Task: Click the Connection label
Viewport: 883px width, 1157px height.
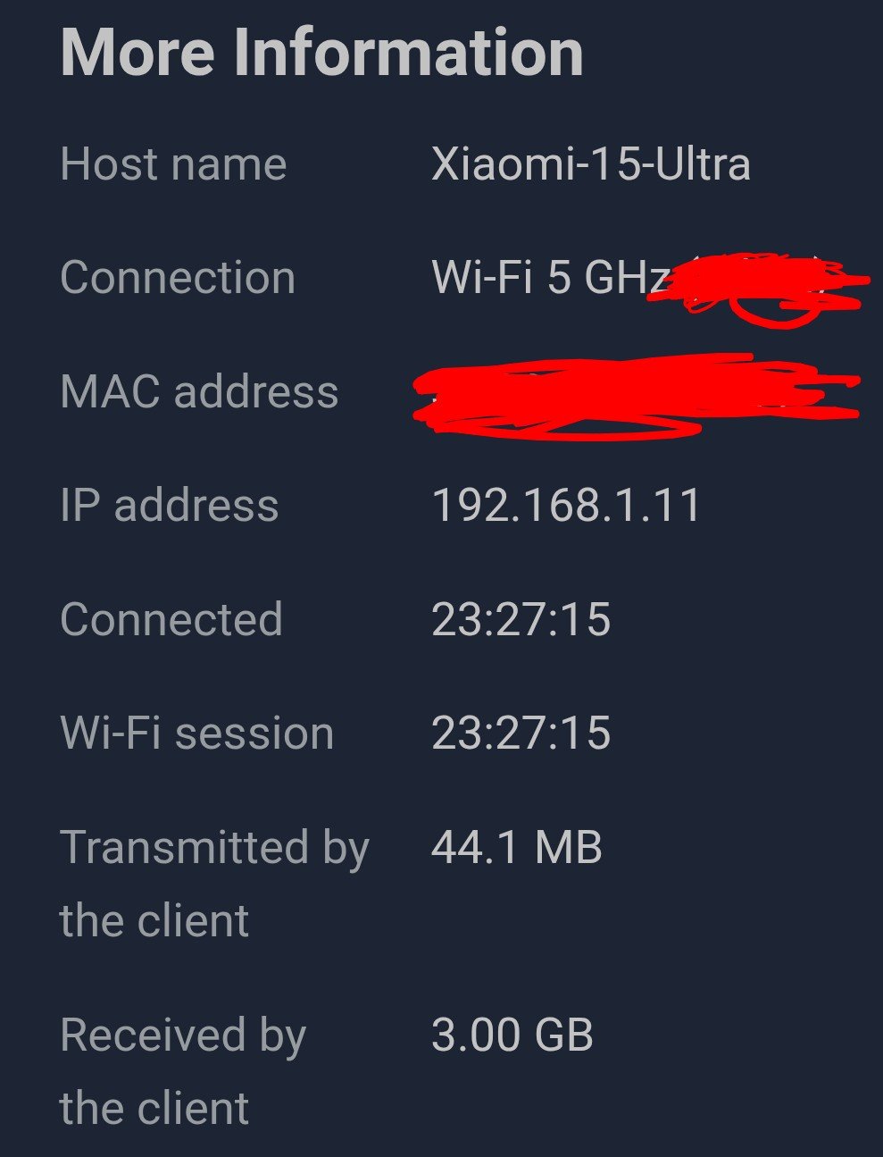Action: tap(178, 277)
